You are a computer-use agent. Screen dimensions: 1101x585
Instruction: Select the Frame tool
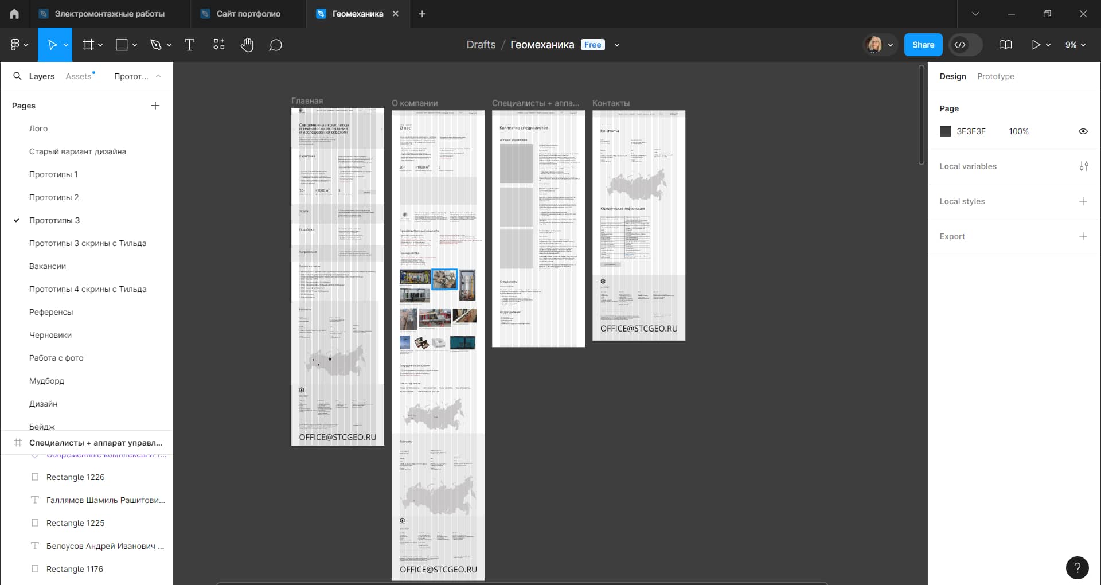pos(88,45)
